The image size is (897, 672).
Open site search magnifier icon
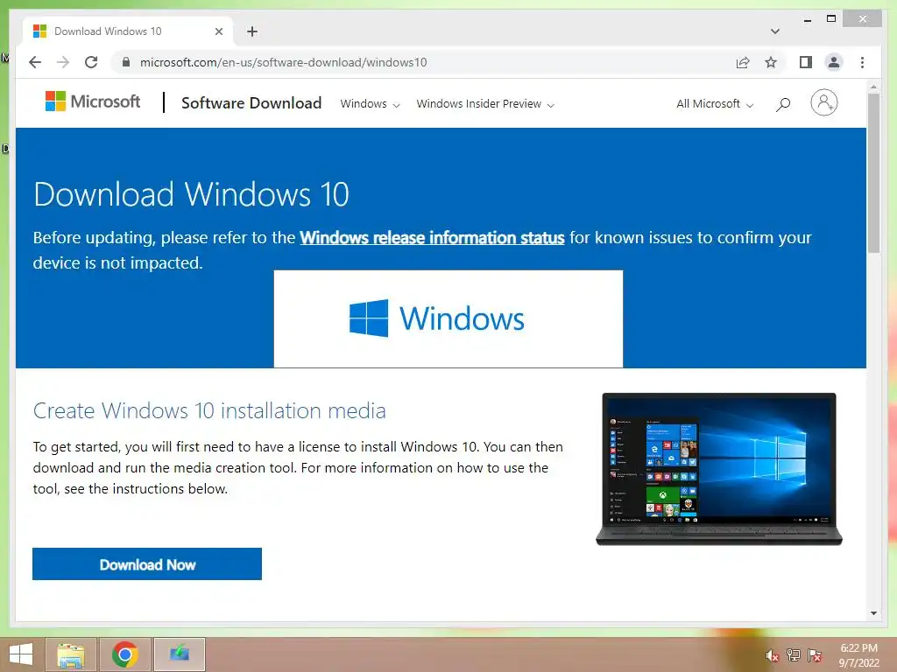click(783, 104)
